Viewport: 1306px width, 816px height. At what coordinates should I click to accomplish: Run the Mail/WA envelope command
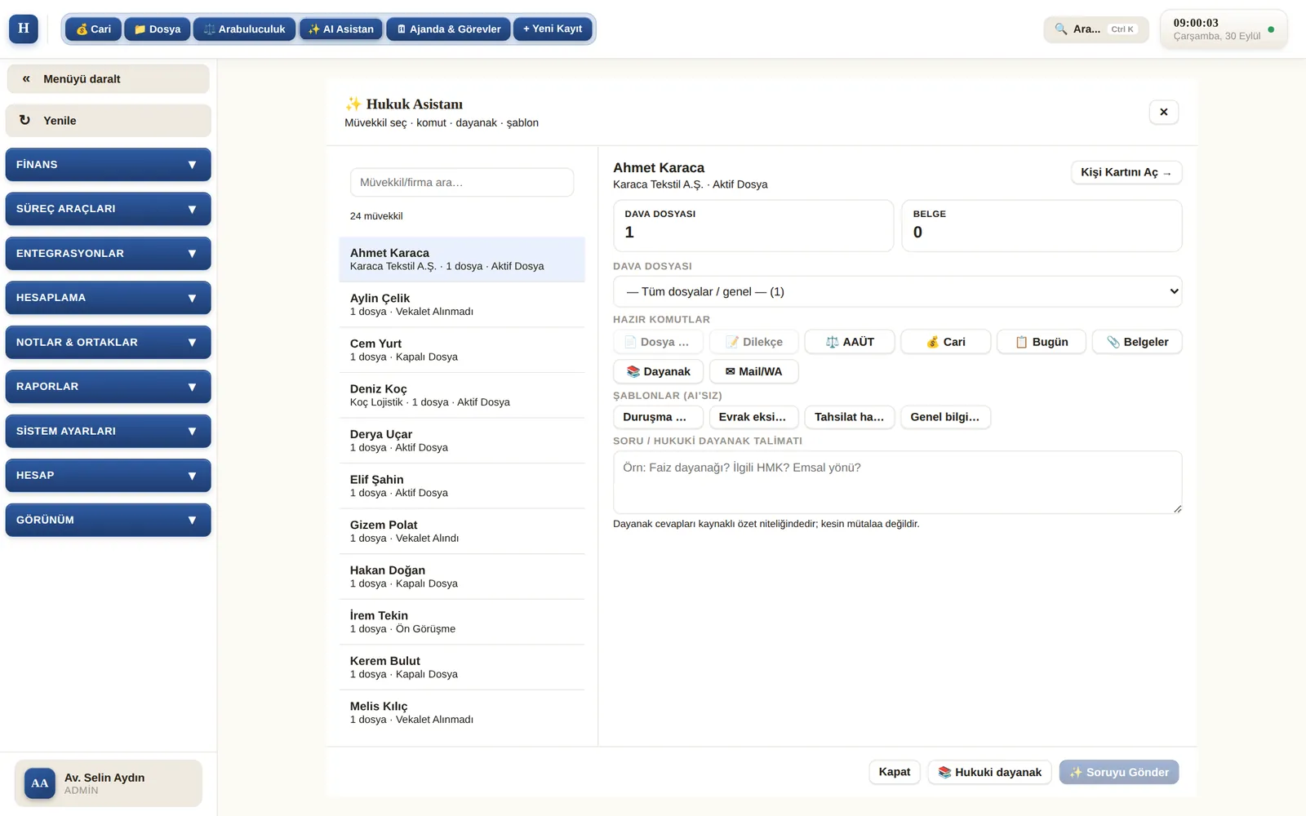[753, 371]
